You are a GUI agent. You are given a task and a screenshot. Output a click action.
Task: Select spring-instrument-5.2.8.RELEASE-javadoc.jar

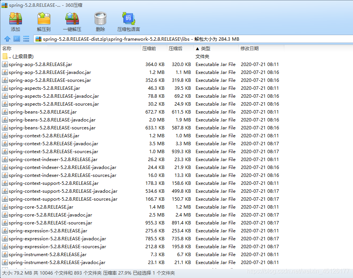tap(57, 263)
